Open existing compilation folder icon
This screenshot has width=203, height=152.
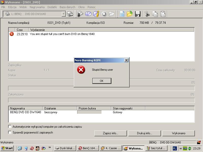click(x=130, y=14)
